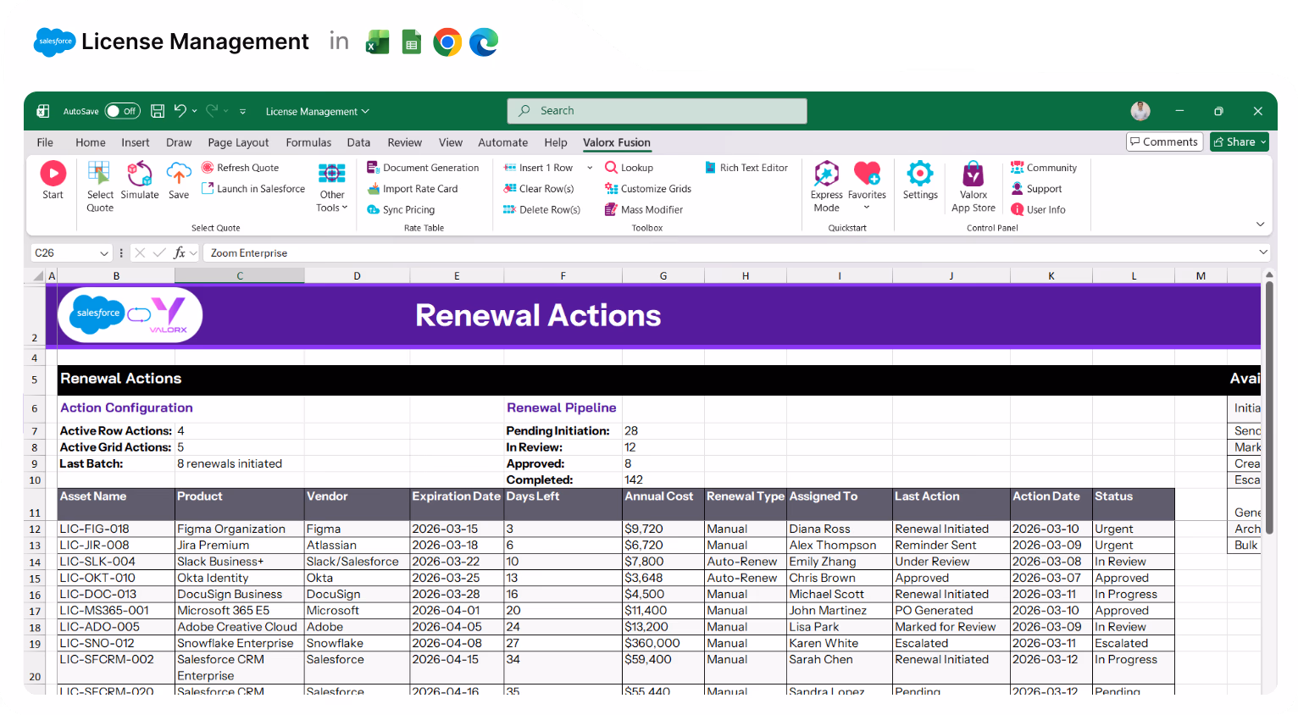Viewport: 1298px width, 715px height.
Task: Click the Share button
Action: coord(1239,141)
